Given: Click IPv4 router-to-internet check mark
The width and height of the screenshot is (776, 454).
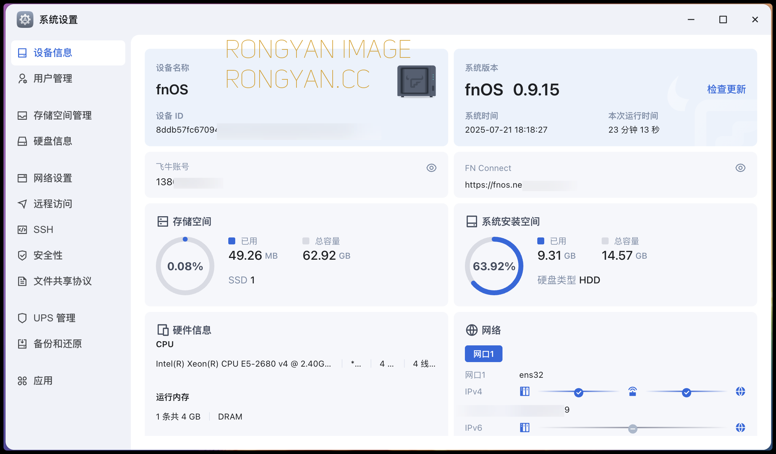Looking at the screenshot, I should pyautogui.click(x=687, y=393).
